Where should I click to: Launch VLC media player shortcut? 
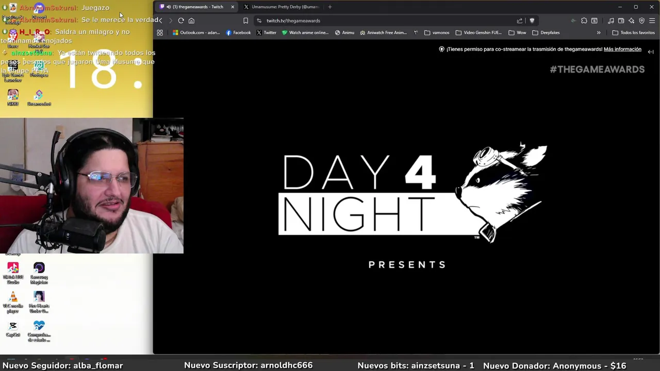coord(13,302)
